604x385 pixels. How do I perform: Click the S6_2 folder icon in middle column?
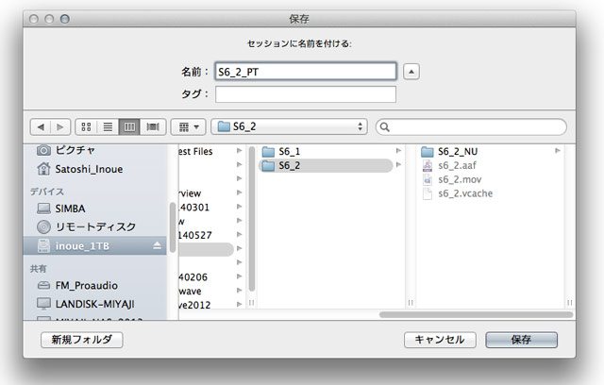click(x=268, y=166)
